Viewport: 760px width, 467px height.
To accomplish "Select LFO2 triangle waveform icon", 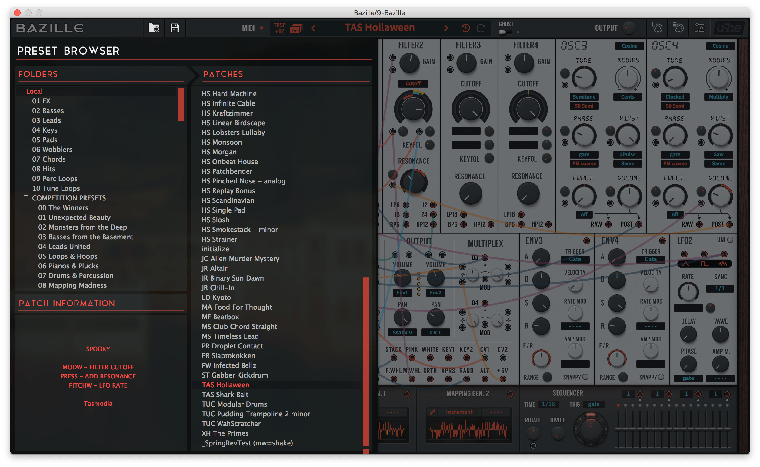I will point(685,264).
